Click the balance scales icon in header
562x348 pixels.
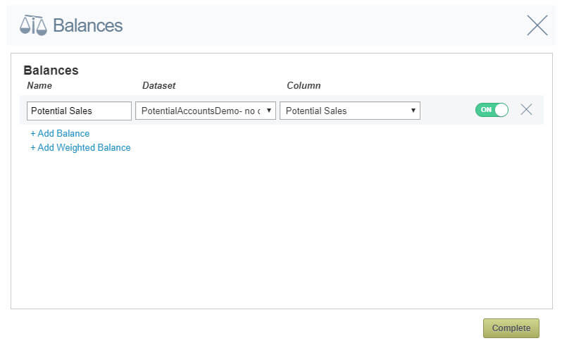coord(33,25)
